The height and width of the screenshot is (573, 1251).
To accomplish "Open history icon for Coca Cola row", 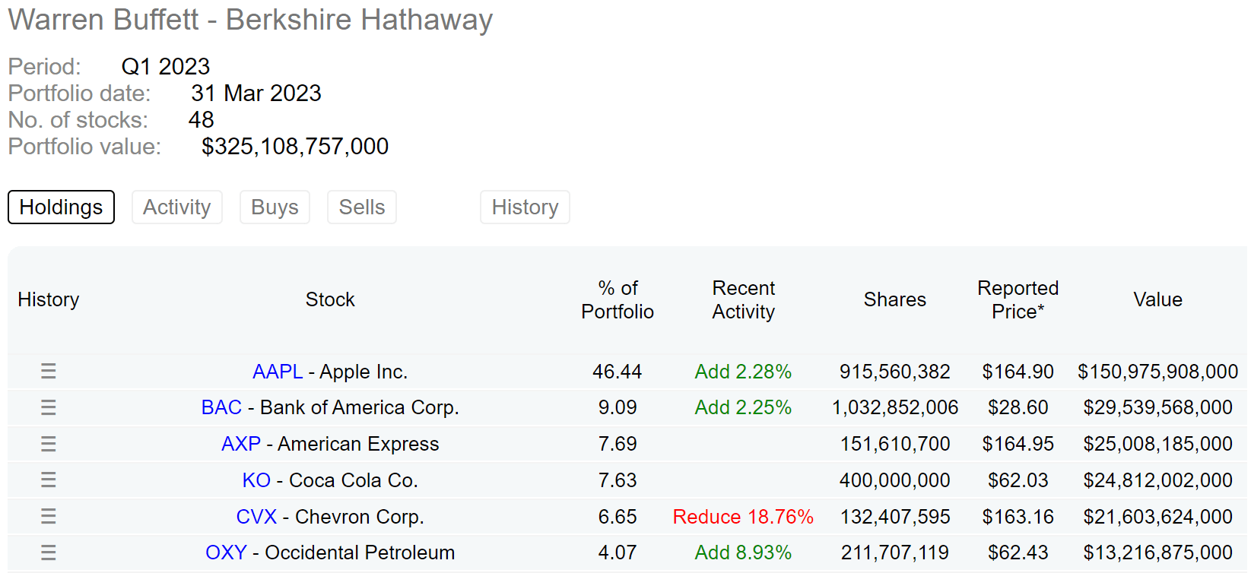I will pos(49,480).
